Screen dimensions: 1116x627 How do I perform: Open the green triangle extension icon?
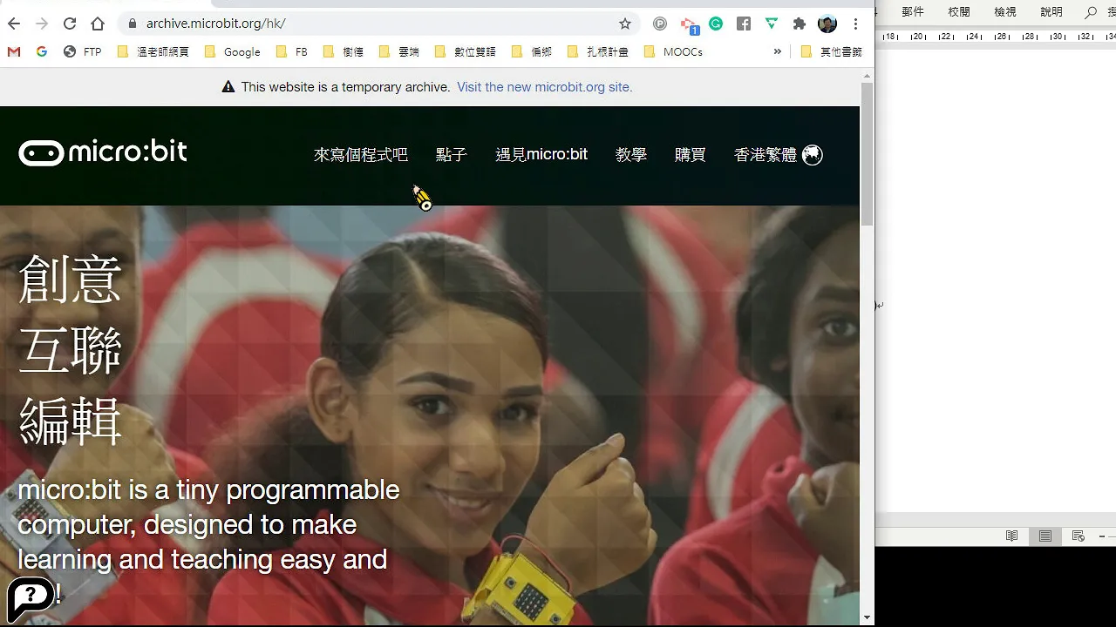pyautogui.click(x=772, y=24)
